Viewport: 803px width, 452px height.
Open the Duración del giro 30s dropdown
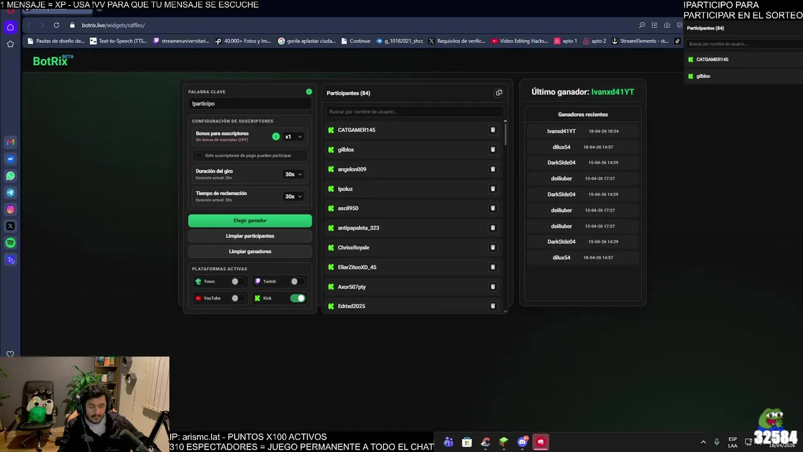point(293,174)
